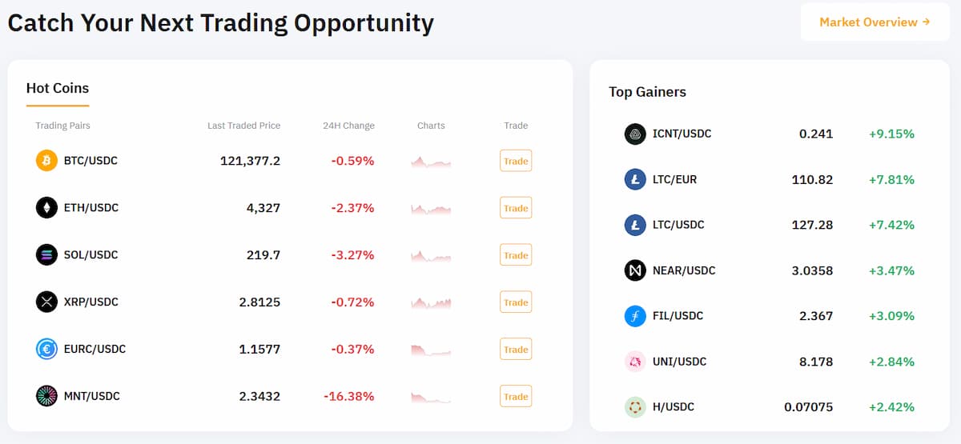Screen dimensions: 961x444
Task: Open the XRP/USDC mini price chart
Action: 431,303
